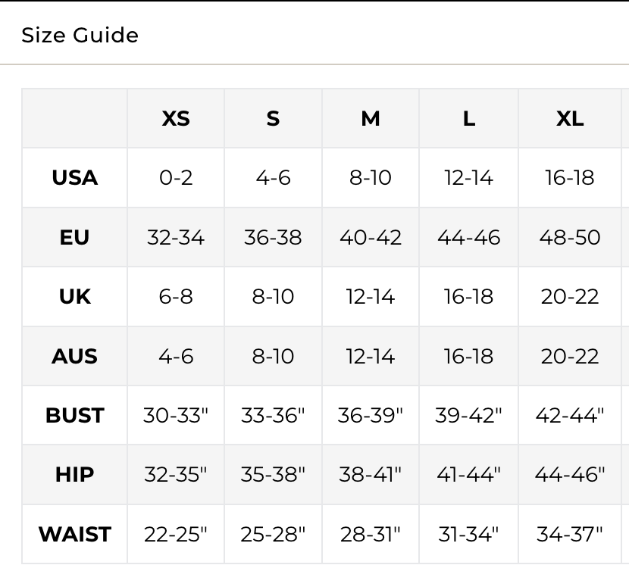Click EU size 36-38 cell
Screen dimensions: 629x565
273,238
